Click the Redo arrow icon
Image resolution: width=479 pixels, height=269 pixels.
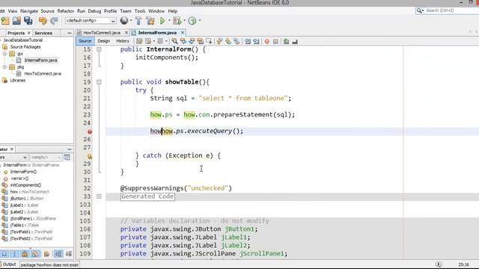pyautogui.click(x=54, y=21)
